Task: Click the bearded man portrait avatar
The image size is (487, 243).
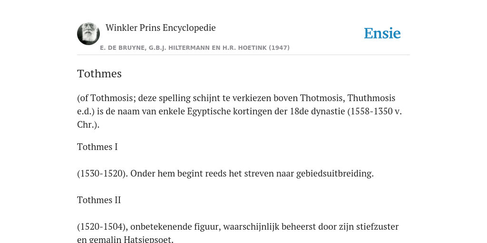Action: [x=88, y=34]
